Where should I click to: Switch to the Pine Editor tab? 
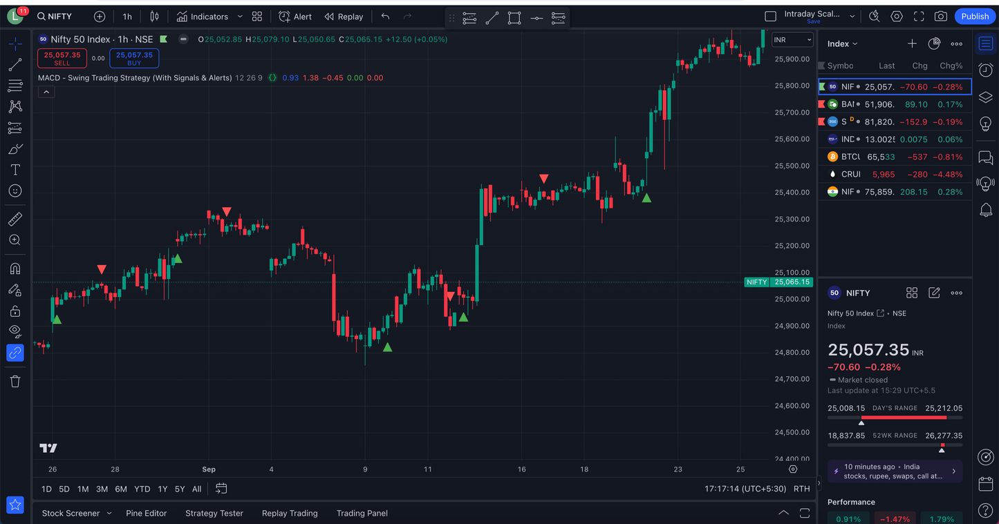pos(147,513)
